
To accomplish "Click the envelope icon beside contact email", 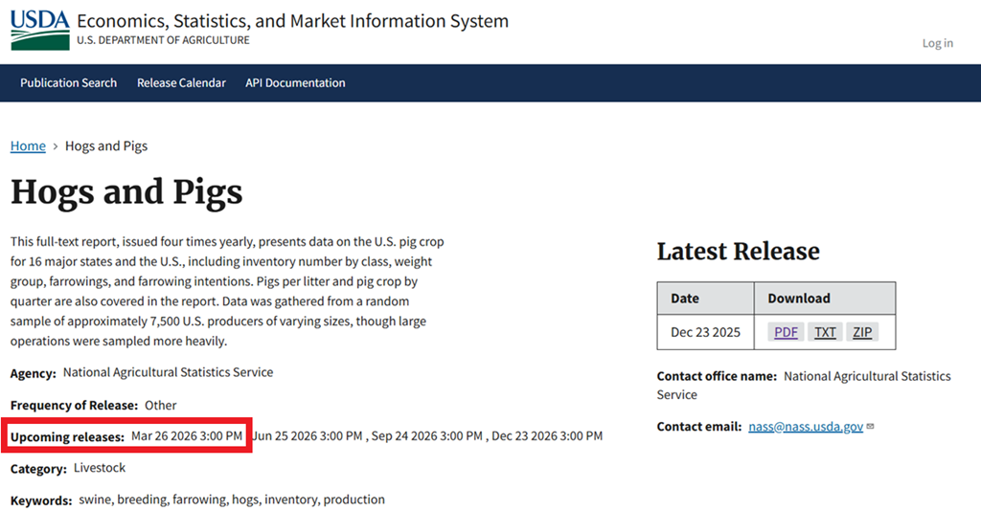I will click(x=870, y=427).
